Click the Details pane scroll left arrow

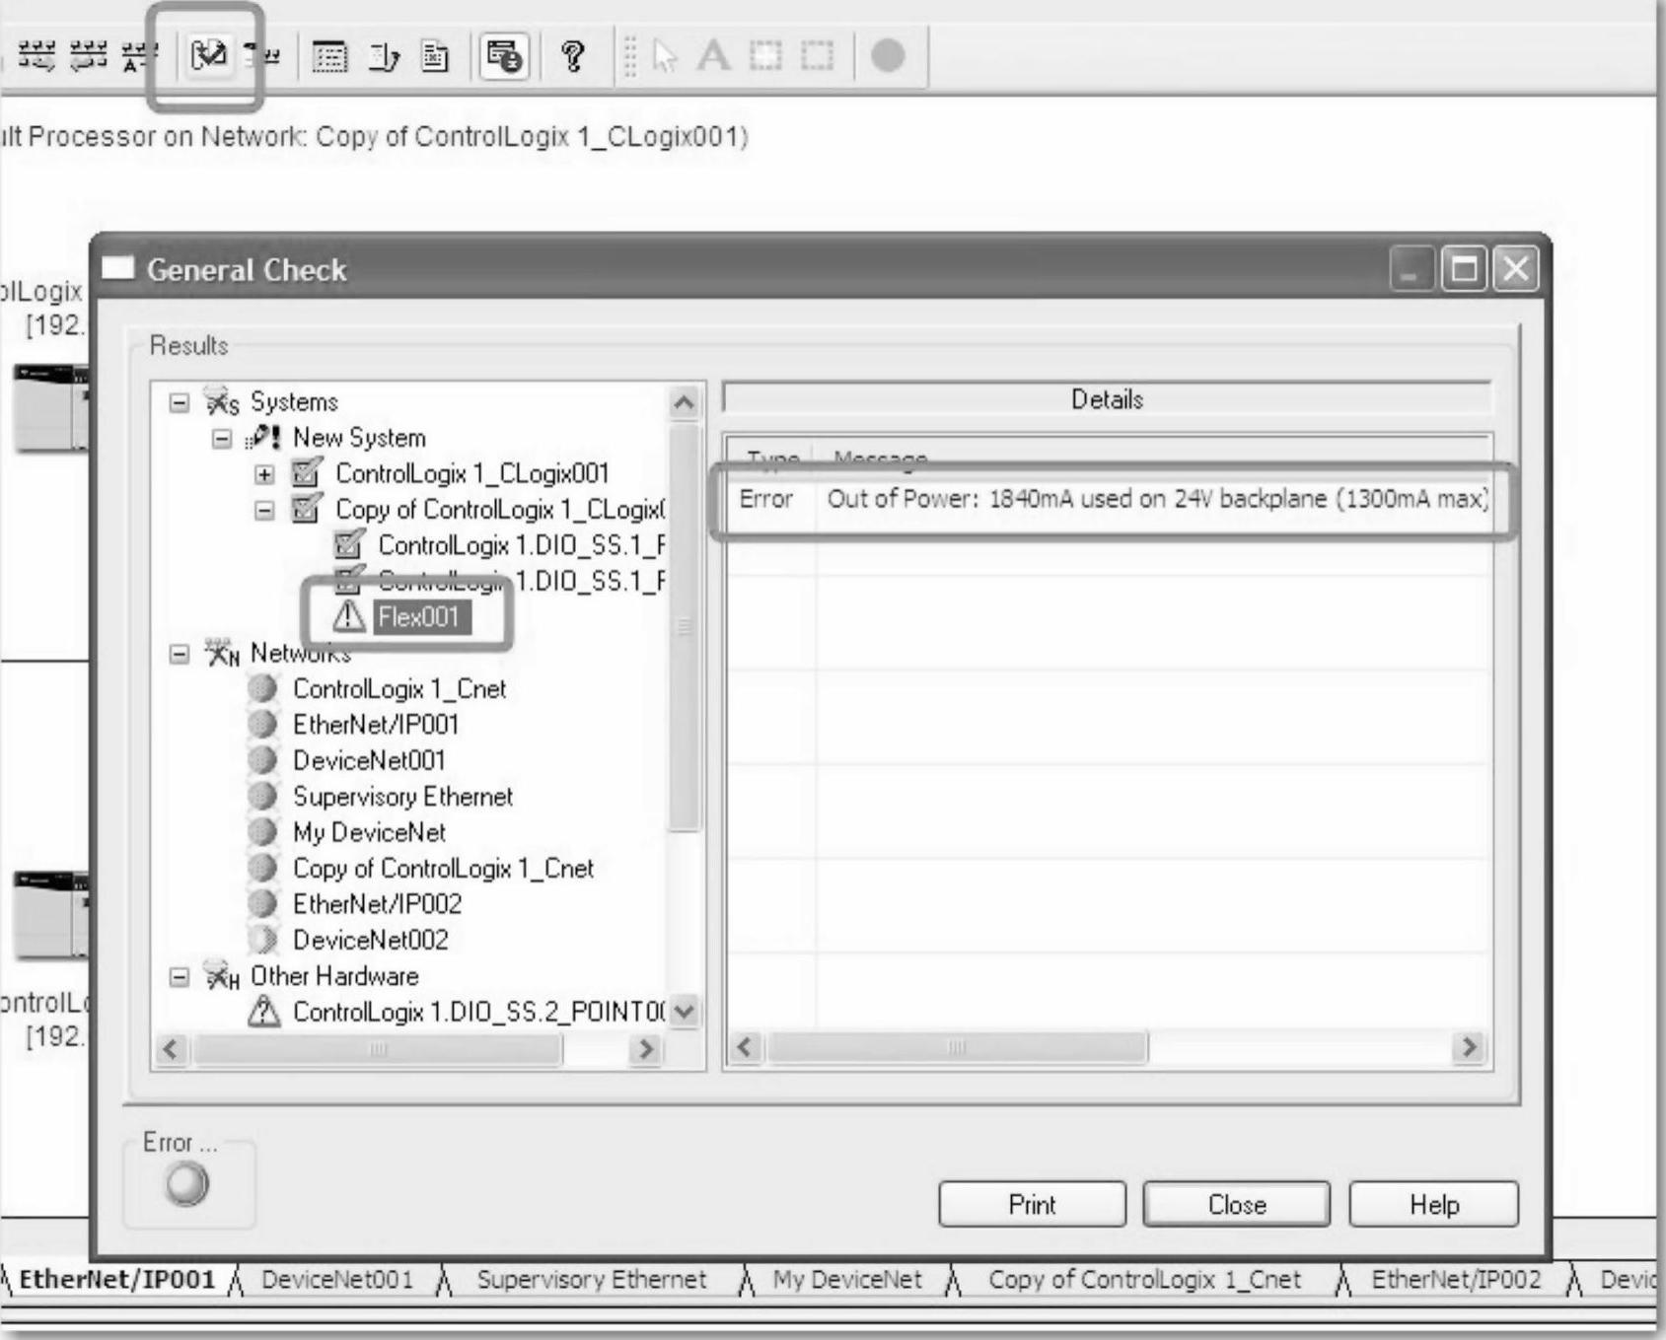(746, 1047)
